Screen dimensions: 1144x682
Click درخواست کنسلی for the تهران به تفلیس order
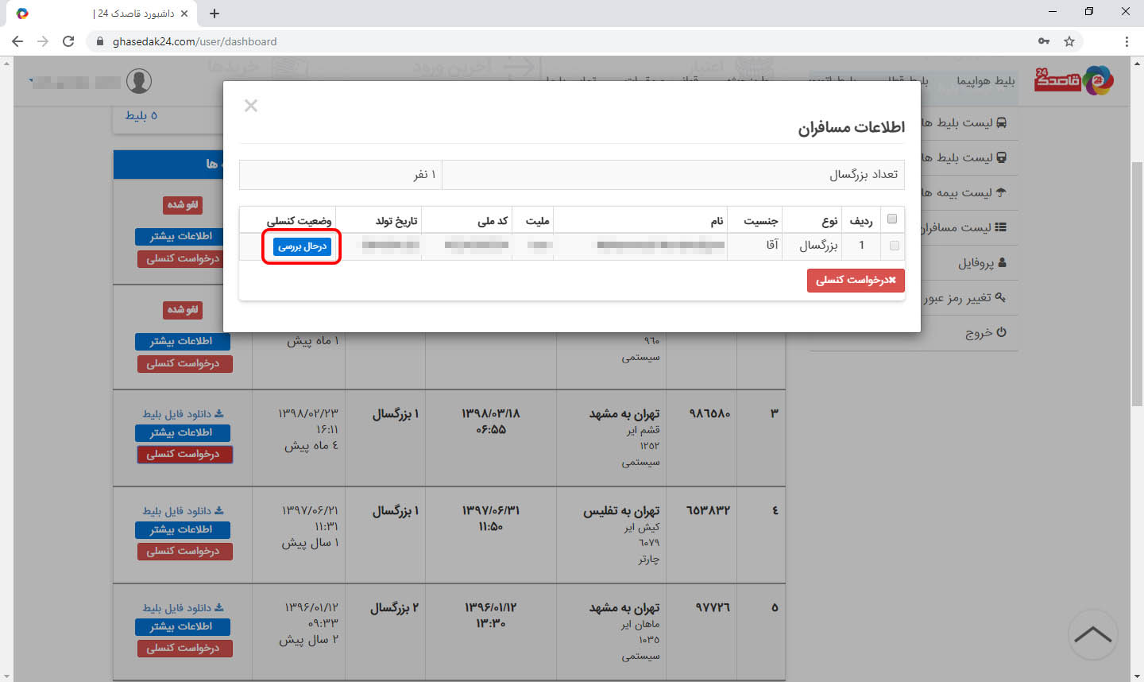(184, 551)
